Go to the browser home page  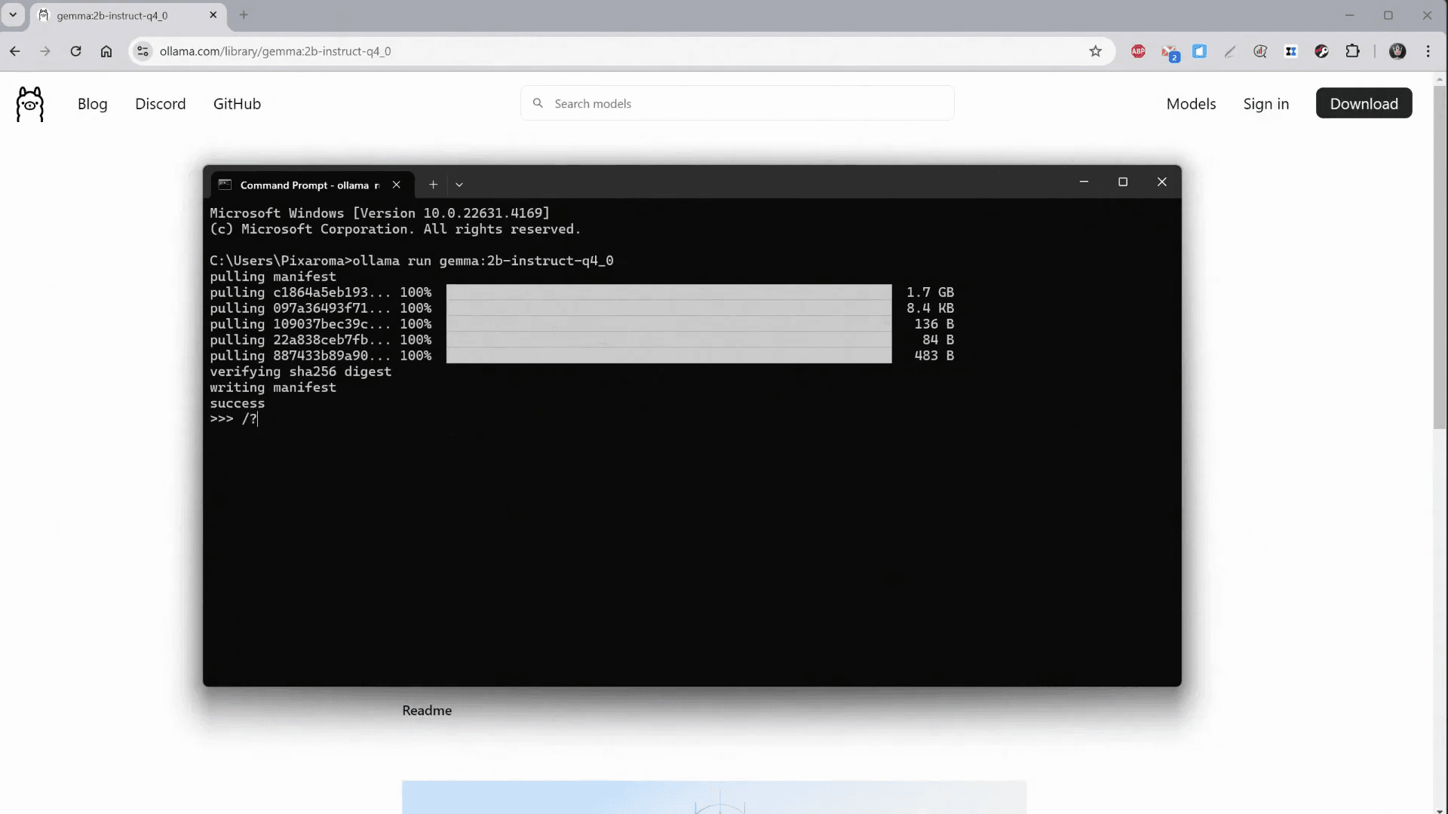[106, 51]
